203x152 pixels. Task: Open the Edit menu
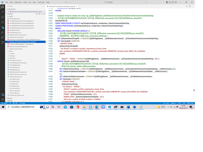coord(11,2)
